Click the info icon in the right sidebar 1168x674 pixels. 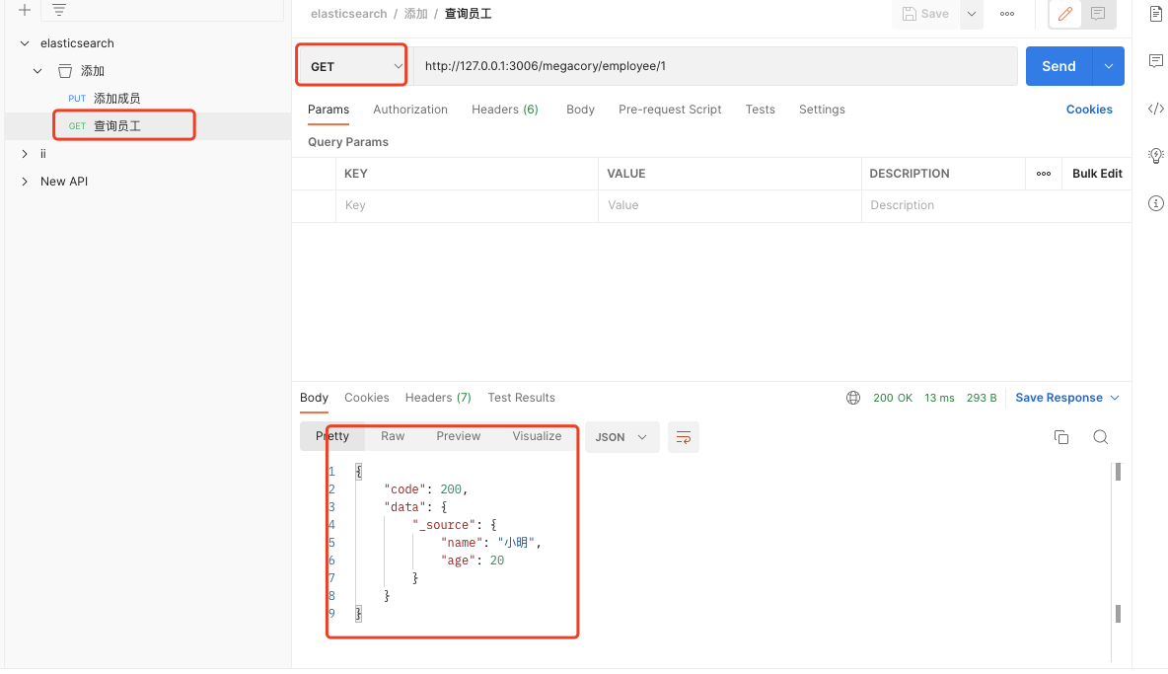point(1155,203)
